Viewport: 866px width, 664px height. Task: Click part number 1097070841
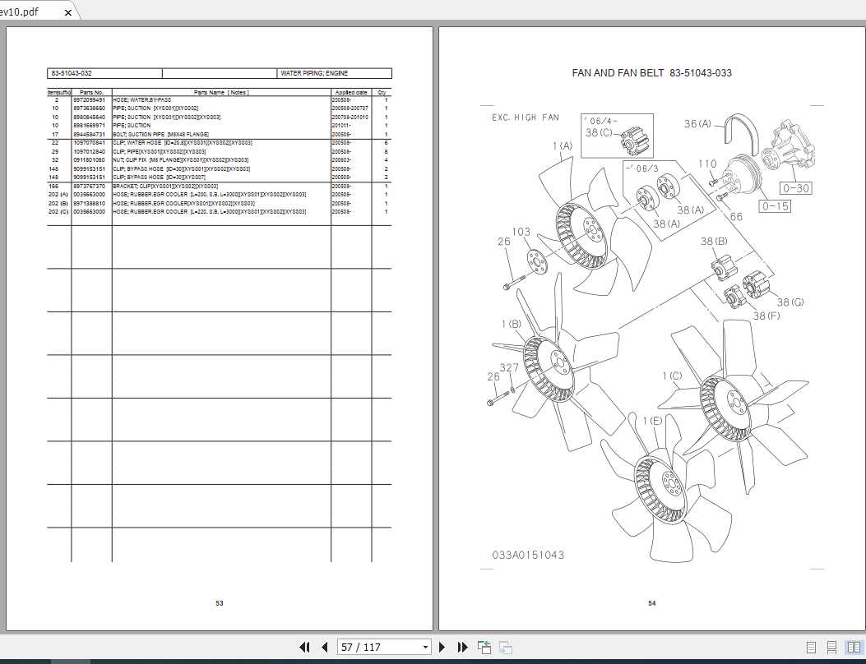90,142
